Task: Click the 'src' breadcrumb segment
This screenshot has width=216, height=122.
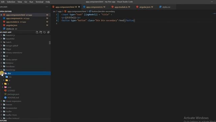Action: coord(54,11)
